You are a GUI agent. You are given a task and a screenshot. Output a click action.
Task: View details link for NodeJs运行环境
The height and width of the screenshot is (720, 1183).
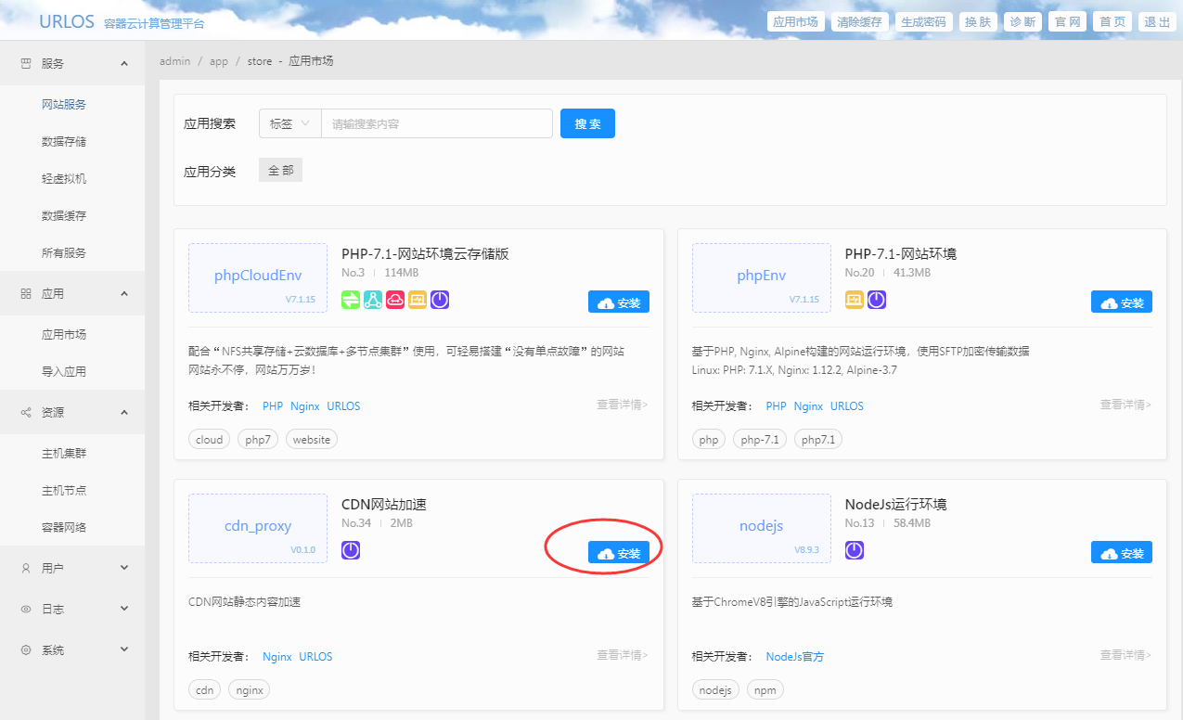[x=1125, y=655]
